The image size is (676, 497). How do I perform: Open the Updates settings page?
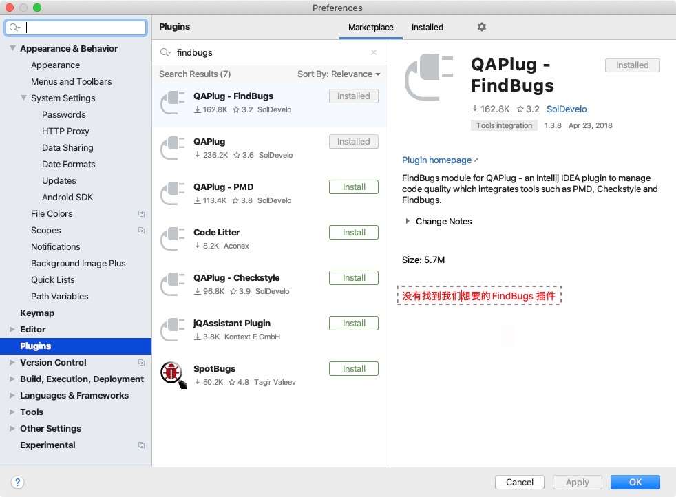tap(59, 180)
